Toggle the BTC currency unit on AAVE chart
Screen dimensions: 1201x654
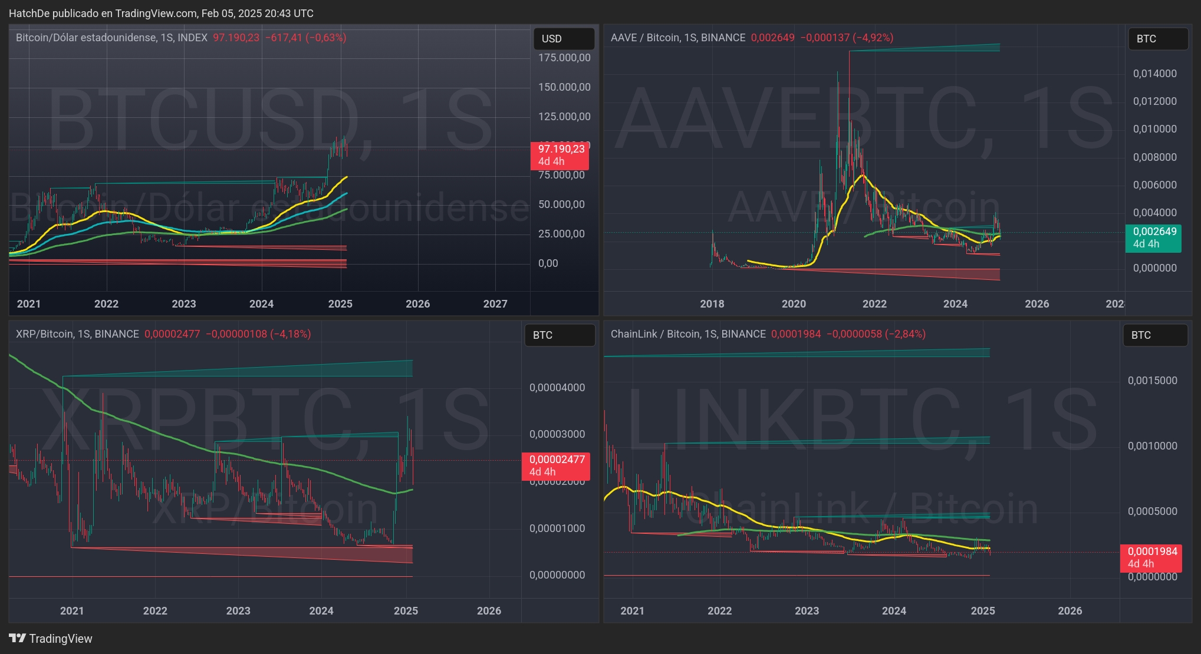tap(1157, 39)
